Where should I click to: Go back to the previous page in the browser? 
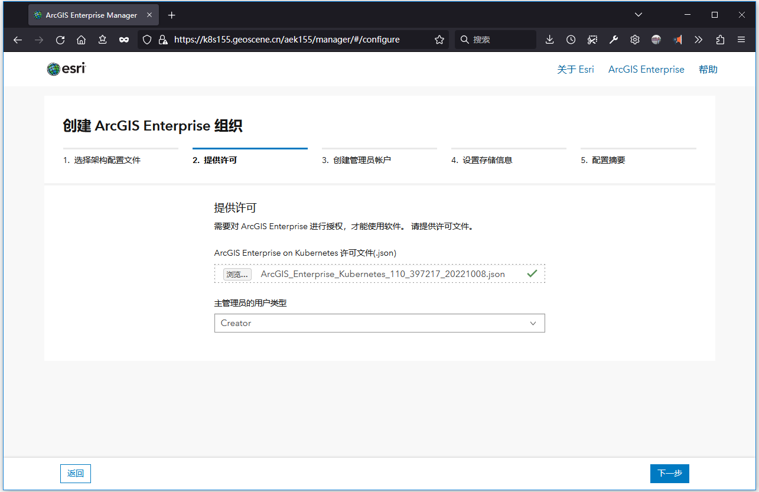coord(18,40)
